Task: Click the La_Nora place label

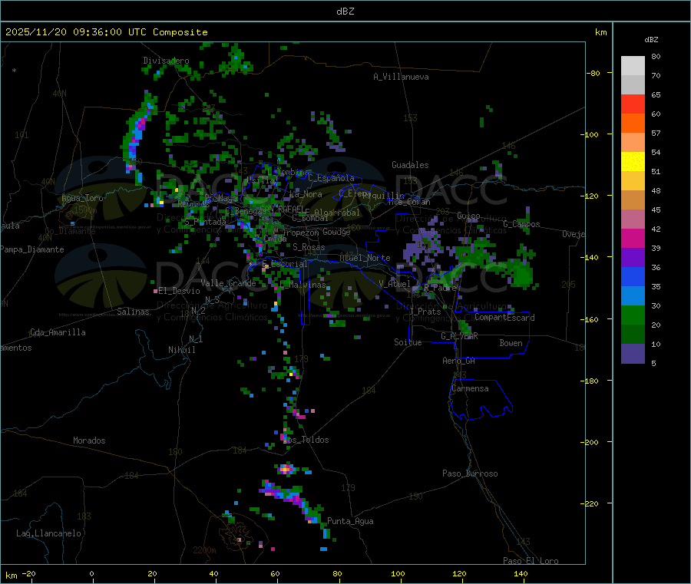Action: 306,194
